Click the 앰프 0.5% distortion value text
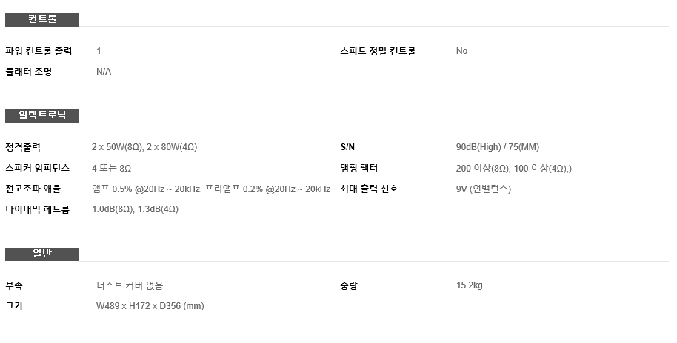The width and height of the screenshot is (677, 343). pos(211,189)
